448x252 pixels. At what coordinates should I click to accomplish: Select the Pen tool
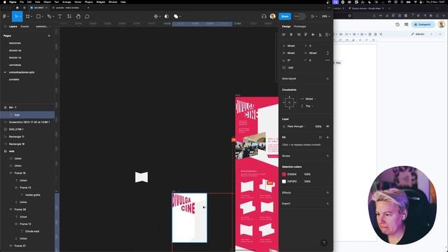[49, 17]
